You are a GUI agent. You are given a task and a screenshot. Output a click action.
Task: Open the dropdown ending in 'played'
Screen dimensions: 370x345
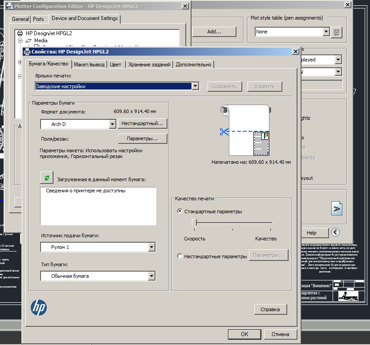coord(338,60)
